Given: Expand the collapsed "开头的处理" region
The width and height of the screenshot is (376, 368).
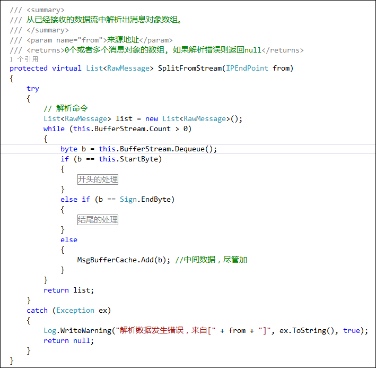Looking at the screenshot, I should tap(98, 179).
